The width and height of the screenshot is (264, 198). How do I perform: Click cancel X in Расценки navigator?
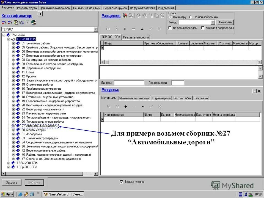coord(159,29)
